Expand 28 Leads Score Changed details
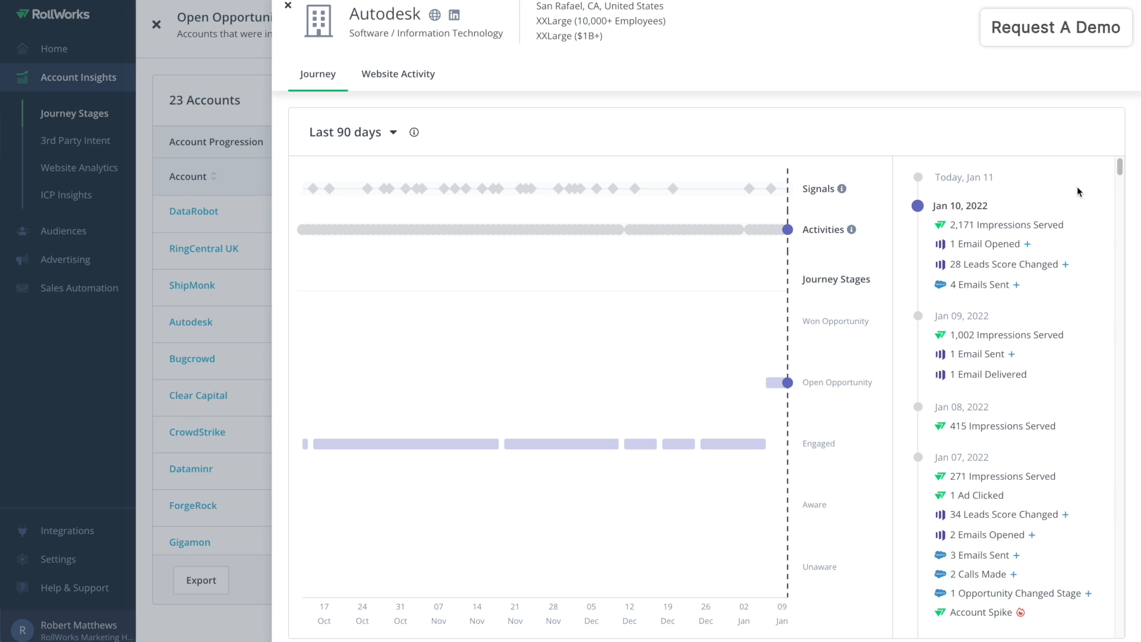Screen dimensions: 1141x642 [1066, 265]
